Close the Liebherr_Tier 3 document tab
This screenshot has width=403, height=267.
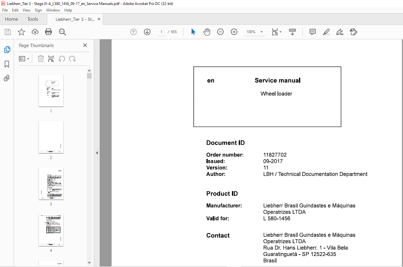99,19
